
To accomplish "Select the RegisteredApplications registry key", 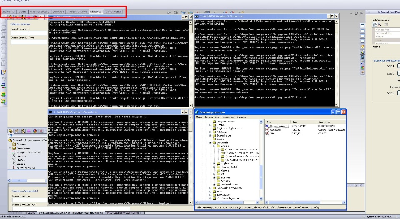I will click(x=229, y=129).
